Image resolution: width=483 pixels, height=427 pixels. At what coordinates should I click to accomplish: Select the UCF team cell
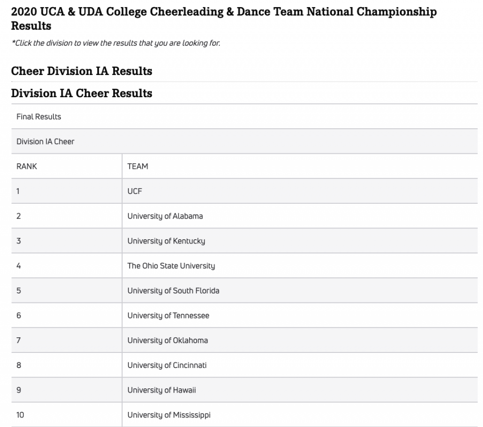click(300, 191)
